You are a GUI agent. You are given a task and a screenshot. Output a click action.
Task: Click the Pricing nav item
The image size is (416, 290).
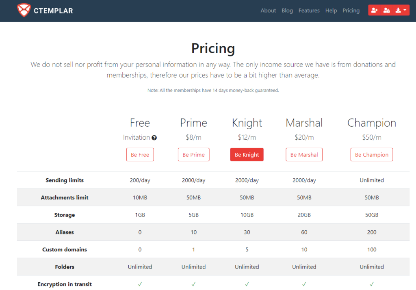click(351, 11)
